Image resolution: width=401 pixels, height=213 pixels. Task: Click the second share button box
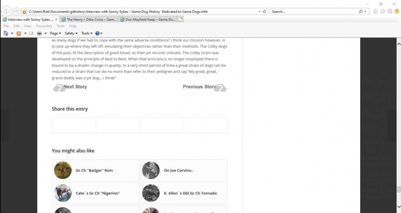[x=118, y=125]
